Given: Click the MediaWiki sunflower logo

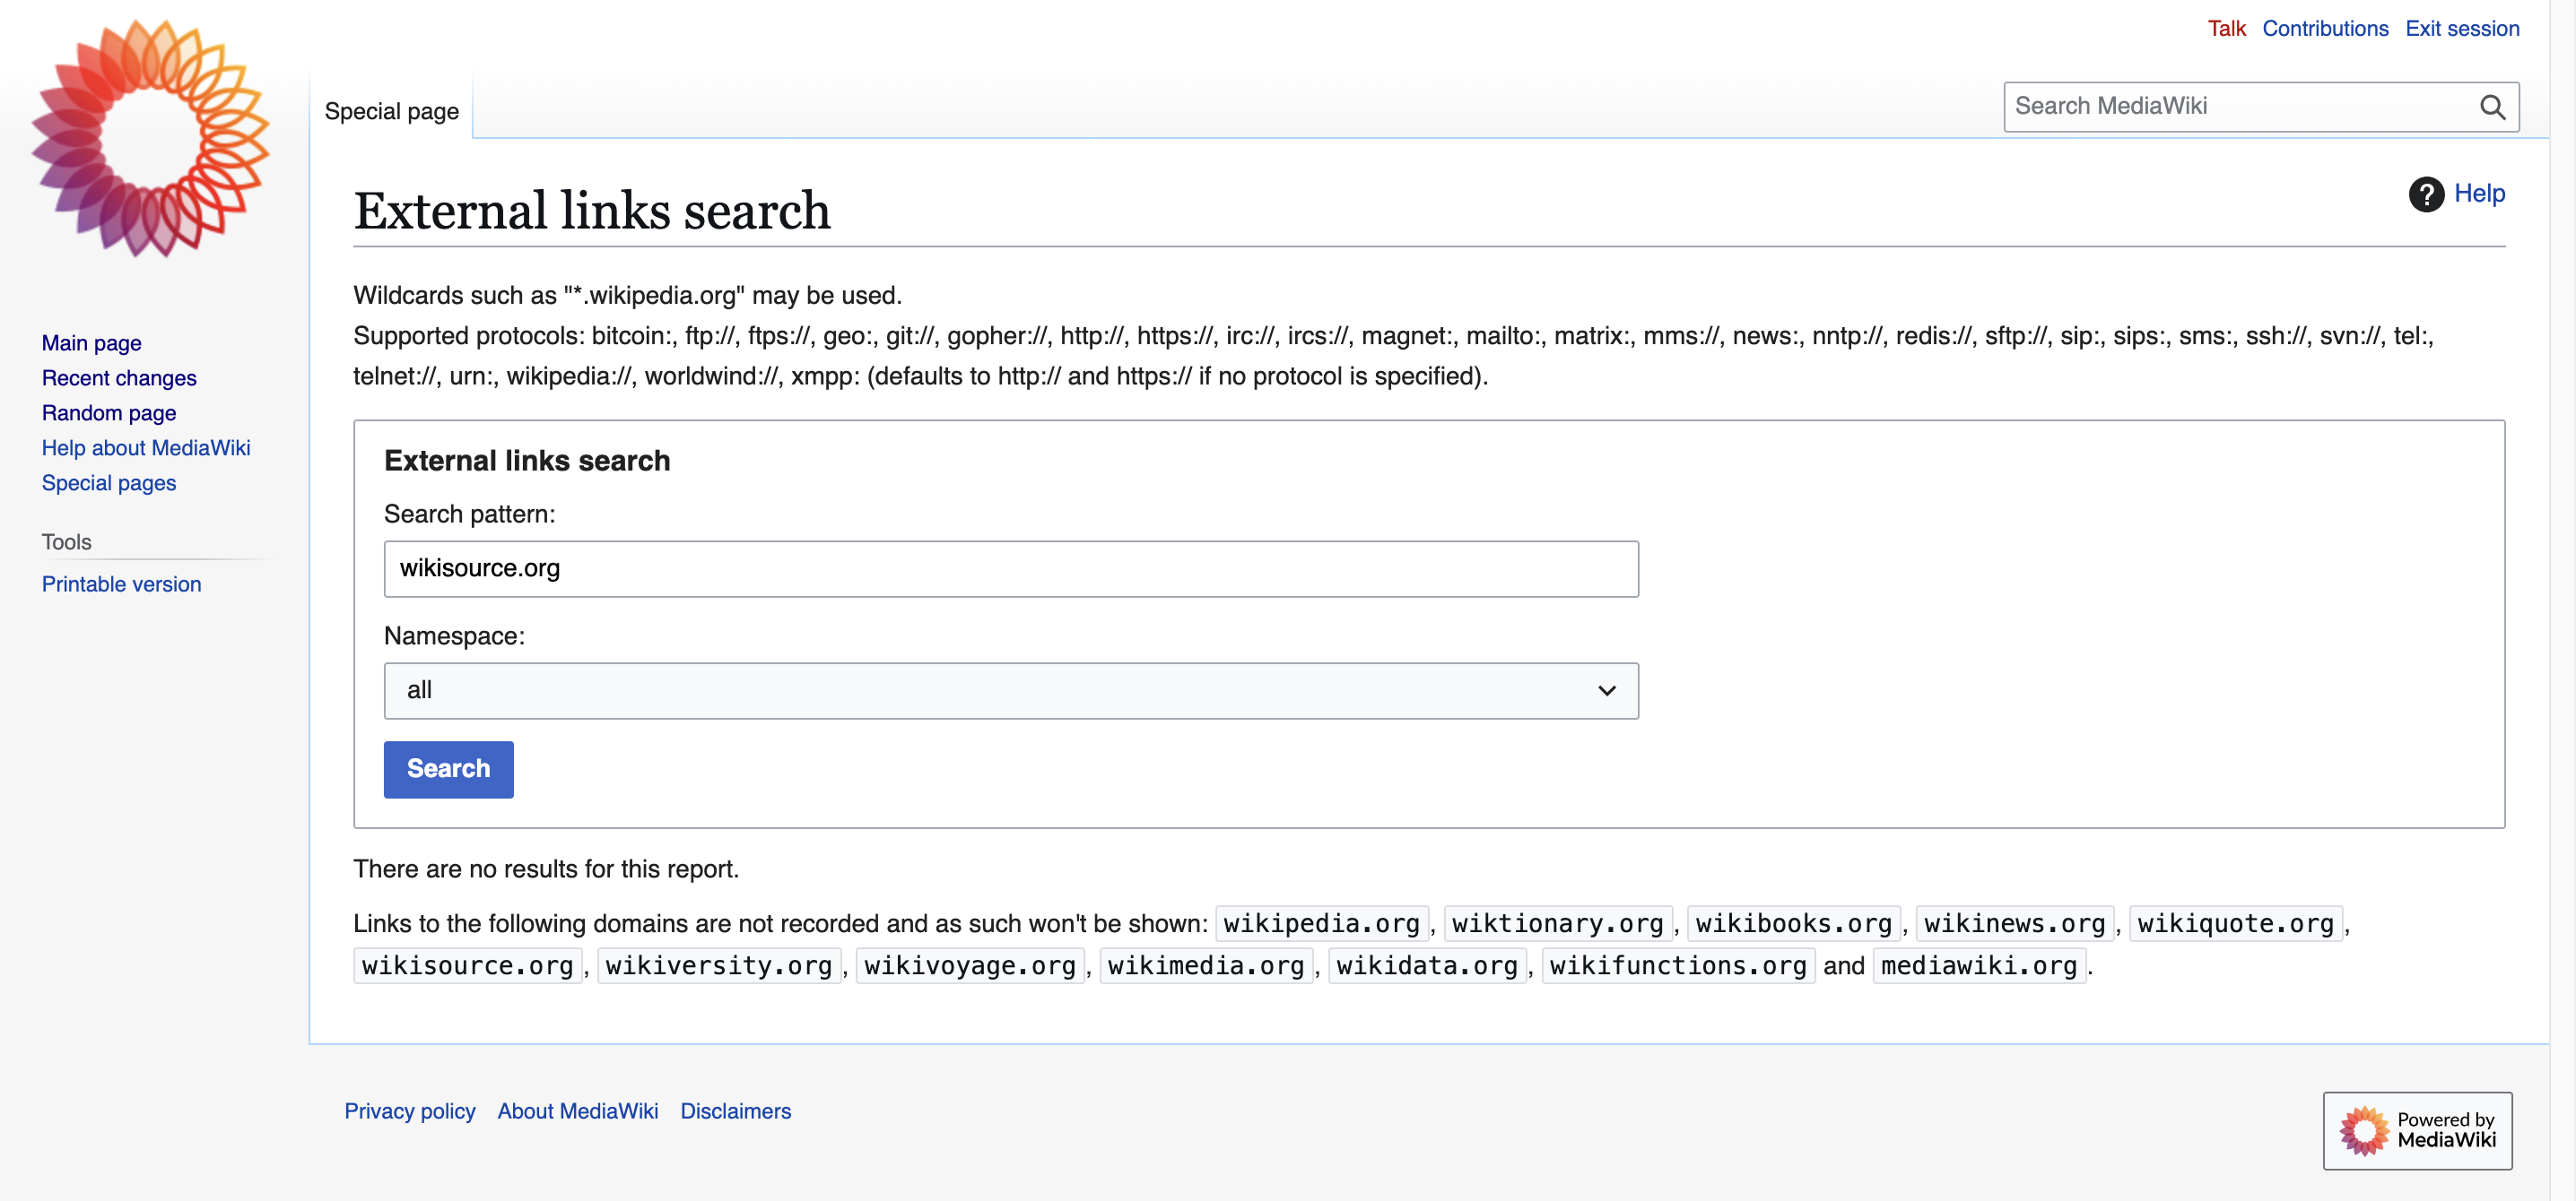Looking at the screenshot, I should (x=150, y=137).
